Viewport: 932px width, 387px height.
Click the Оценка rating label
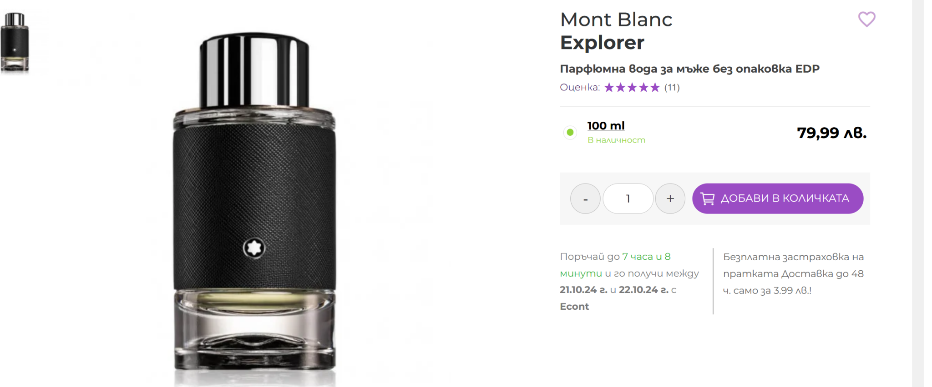tap(580, 87)
